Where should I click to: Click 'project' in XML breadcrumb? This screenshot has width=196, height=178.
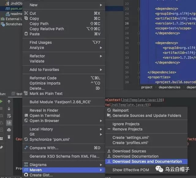147,87
